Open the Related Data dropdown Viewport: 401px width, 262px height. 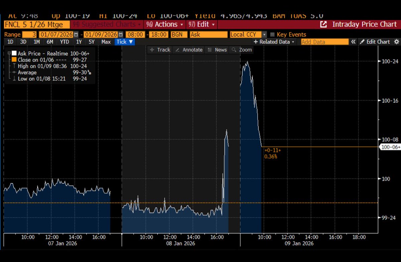coord(274,42)
